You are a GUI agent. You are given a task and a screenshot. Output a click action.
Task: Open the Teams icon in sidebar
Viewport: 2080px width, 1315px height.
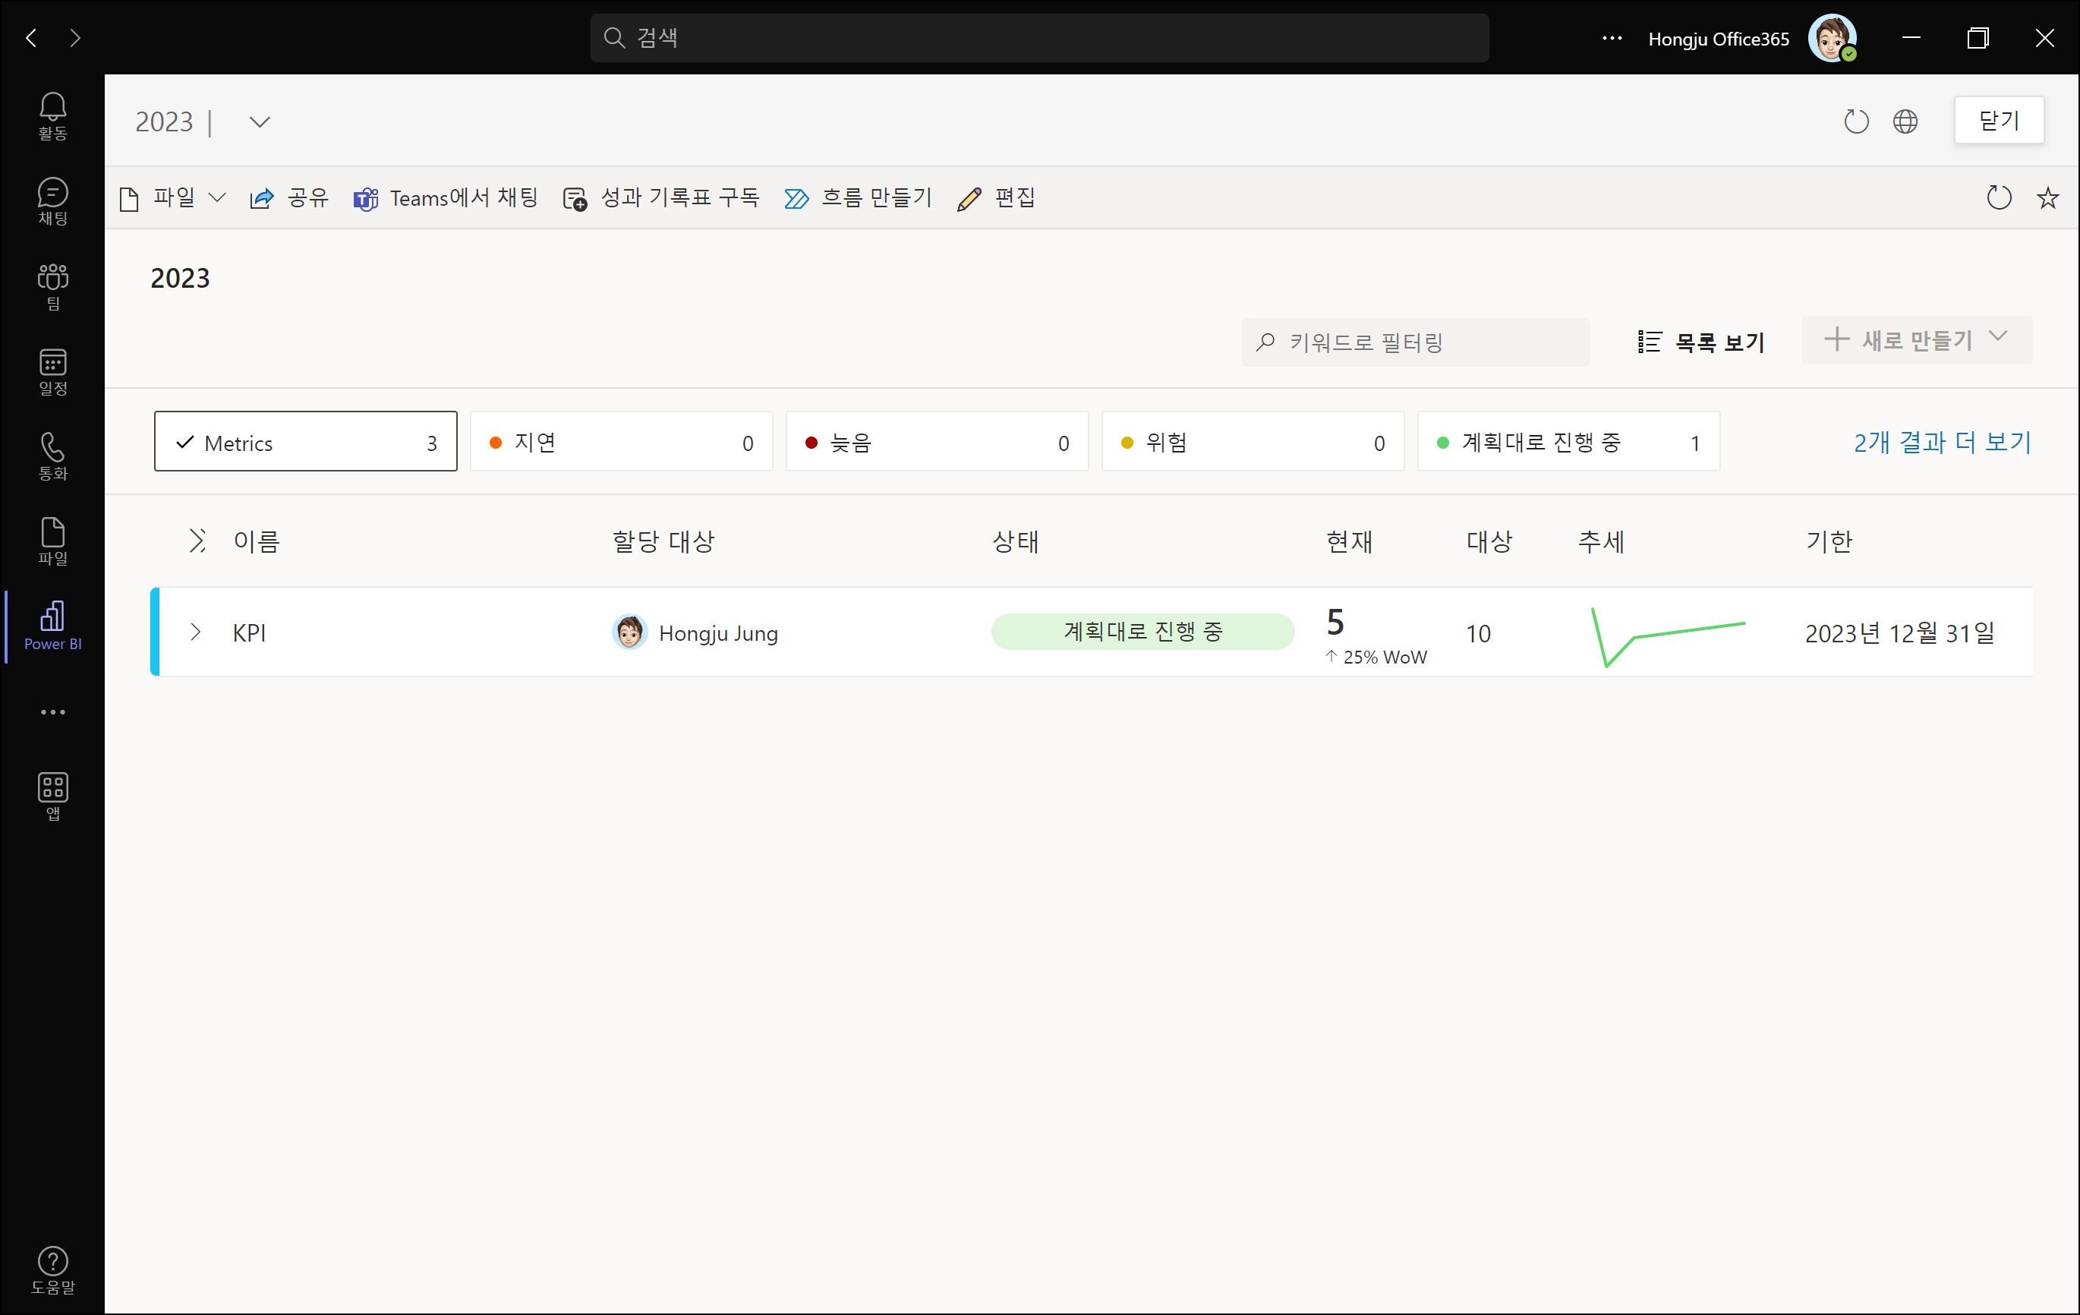(x=52, y=286)
